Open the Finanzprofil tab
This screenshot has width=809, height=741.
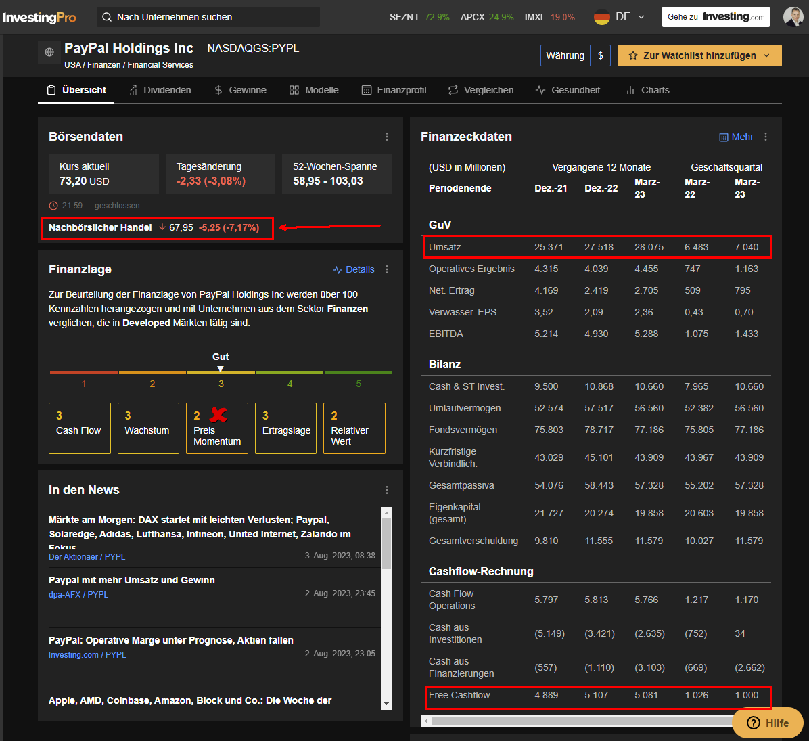tap(394, 90)
